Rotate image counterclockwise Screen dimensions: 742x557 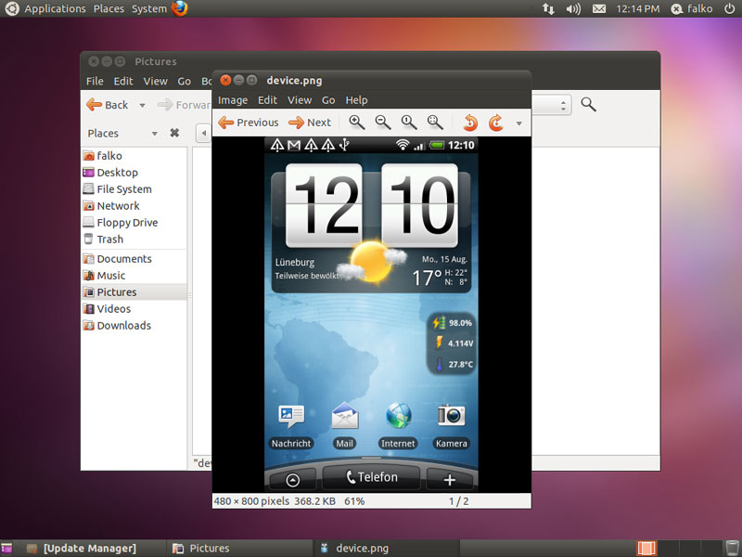coord(470,123)
